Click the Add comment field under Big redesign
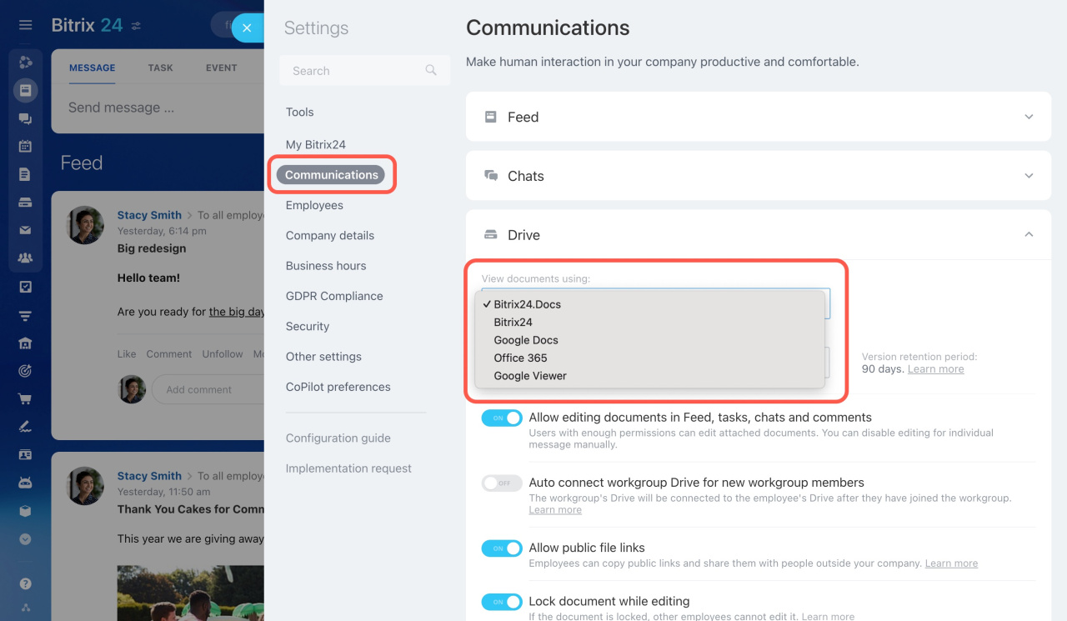 click(x=209, y=389)
